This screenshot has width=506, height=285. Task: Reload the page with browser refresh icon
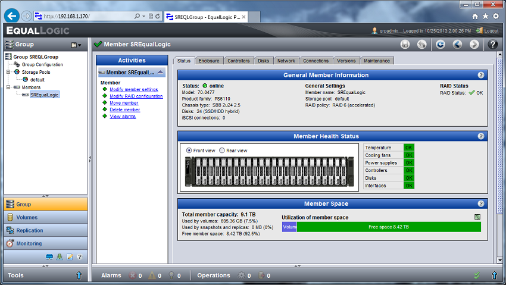click(x=158, y=16)
